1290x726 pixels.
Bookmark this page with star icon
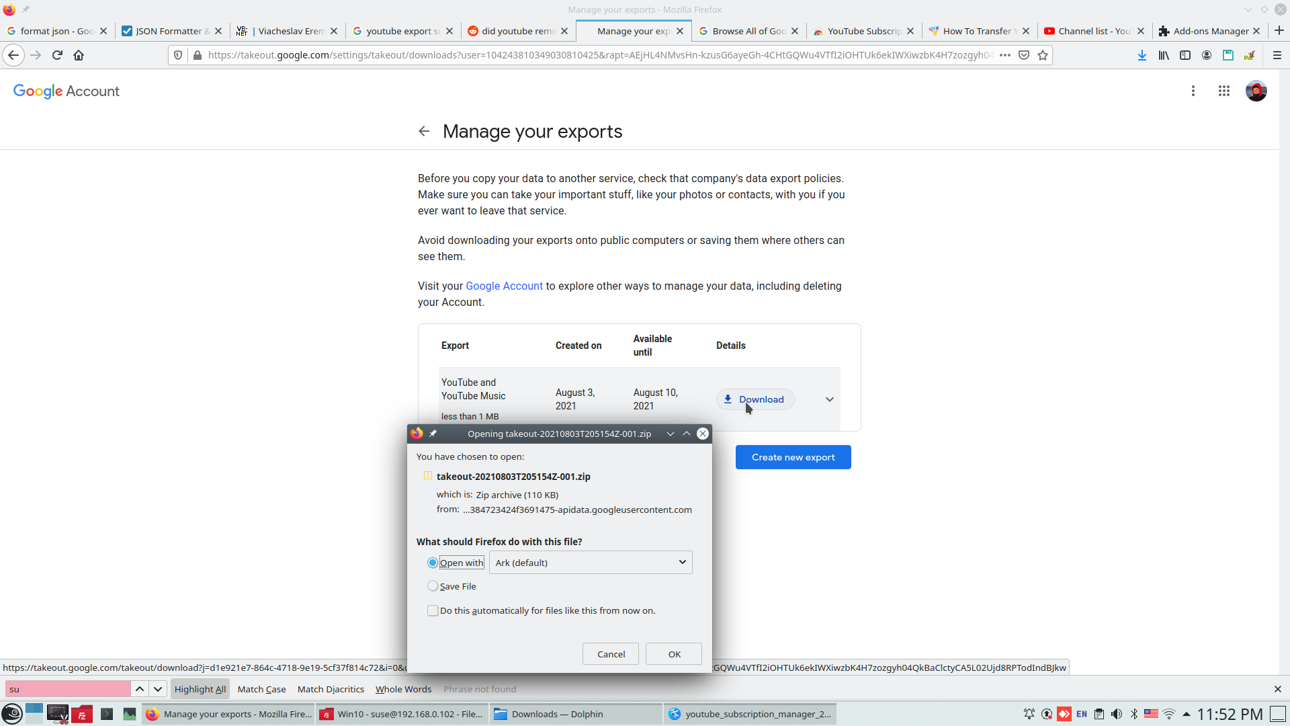click(1043, 55)
